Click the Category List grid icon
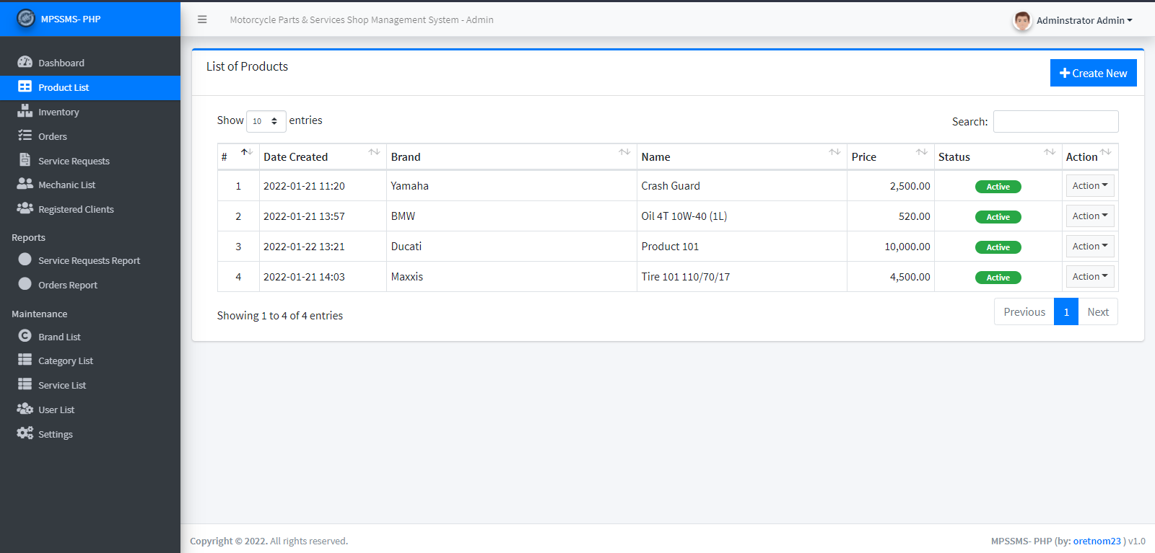1155x553 pixels. click(25, 360)
